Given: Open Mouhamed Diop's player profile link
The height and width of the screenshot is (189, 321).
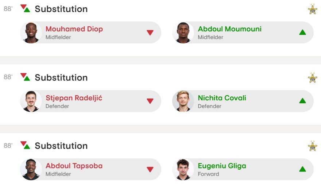Looking at the screenshot, I should pos(74,29).
